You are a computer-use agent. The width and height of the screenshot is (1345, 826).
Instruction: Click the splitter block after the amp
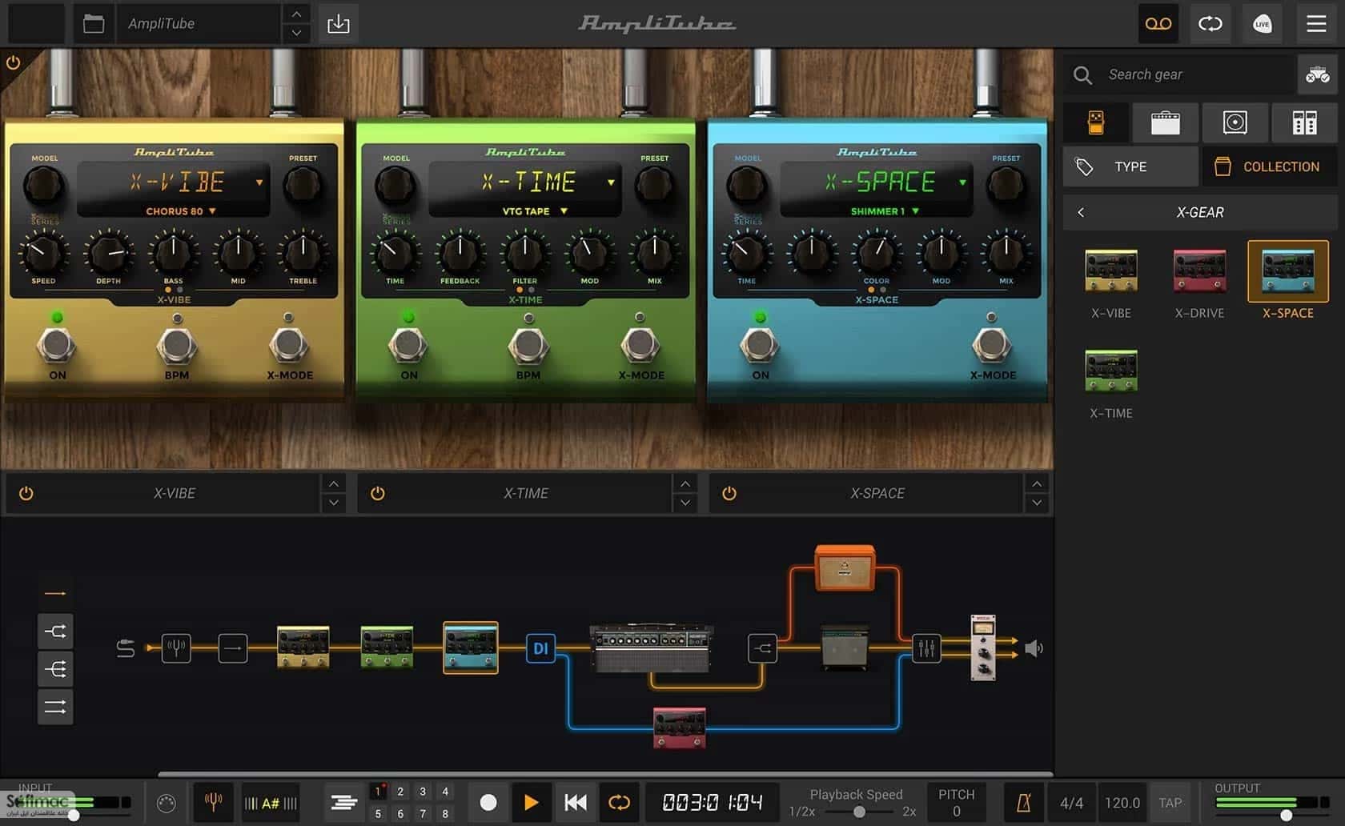(x=762, y=648)
